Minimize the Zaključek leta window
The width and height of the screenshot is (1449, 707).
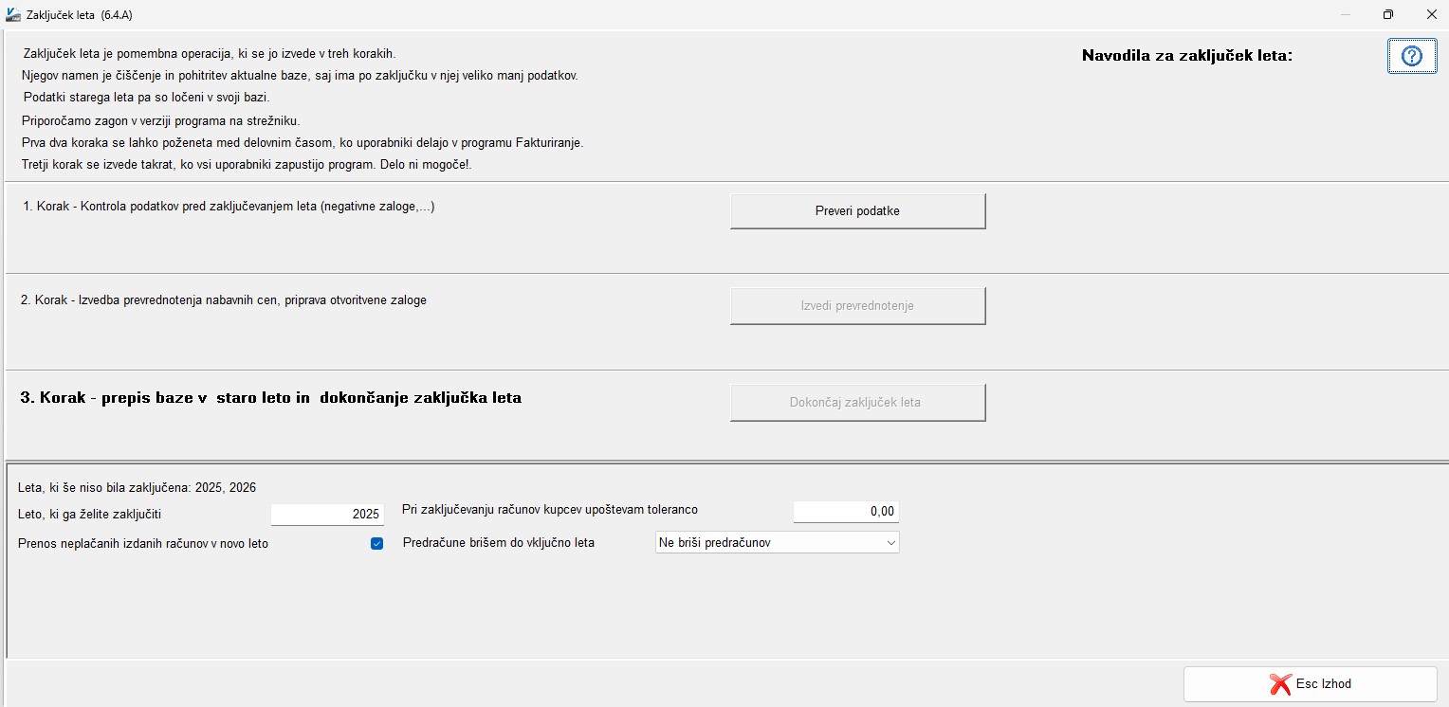click(1345, 14)
